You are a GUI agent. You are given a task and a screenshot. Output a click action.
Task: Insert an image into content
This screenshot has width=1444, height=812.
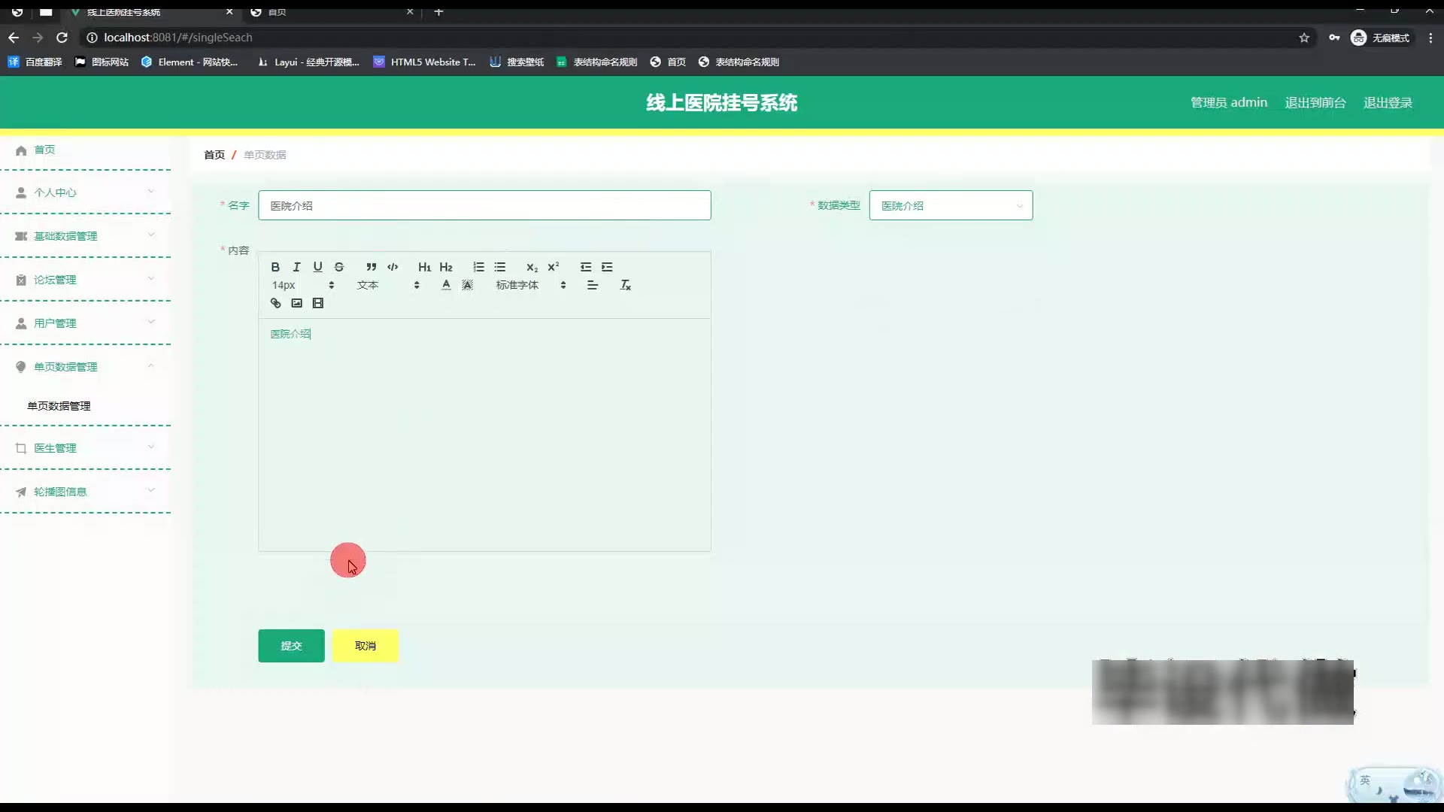(296, 303)
